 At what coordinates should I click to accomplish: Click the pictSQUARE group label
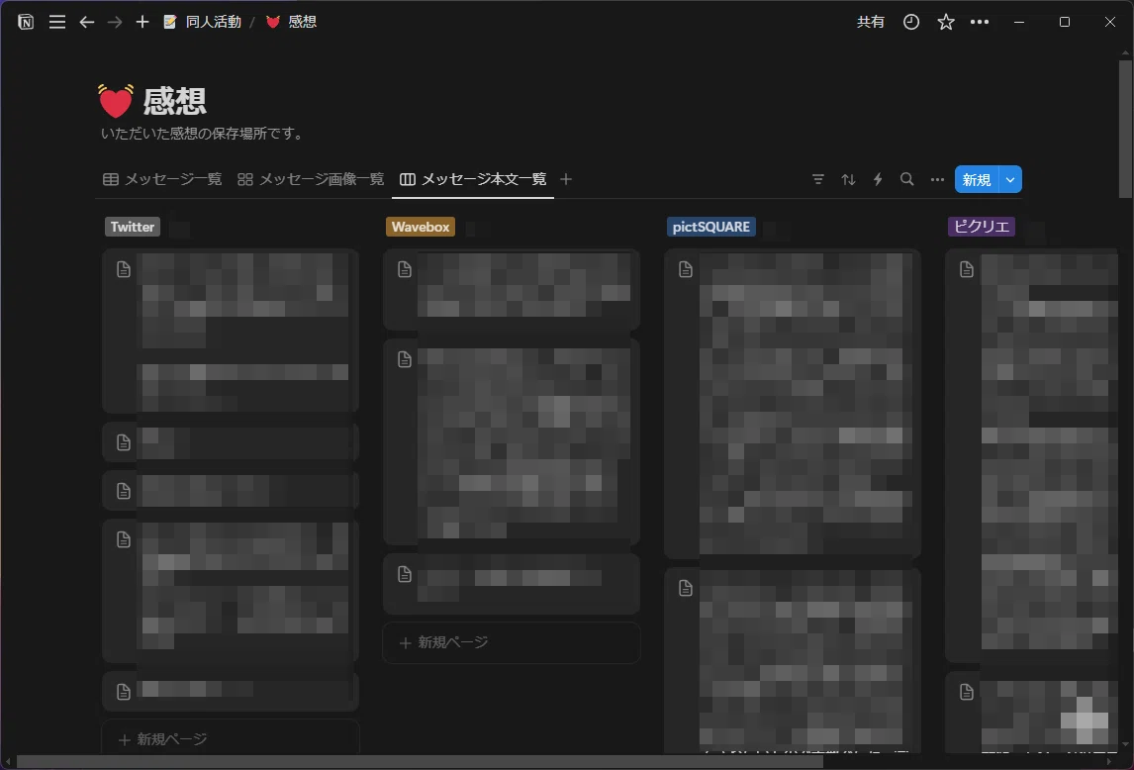(x=710, y=228)
